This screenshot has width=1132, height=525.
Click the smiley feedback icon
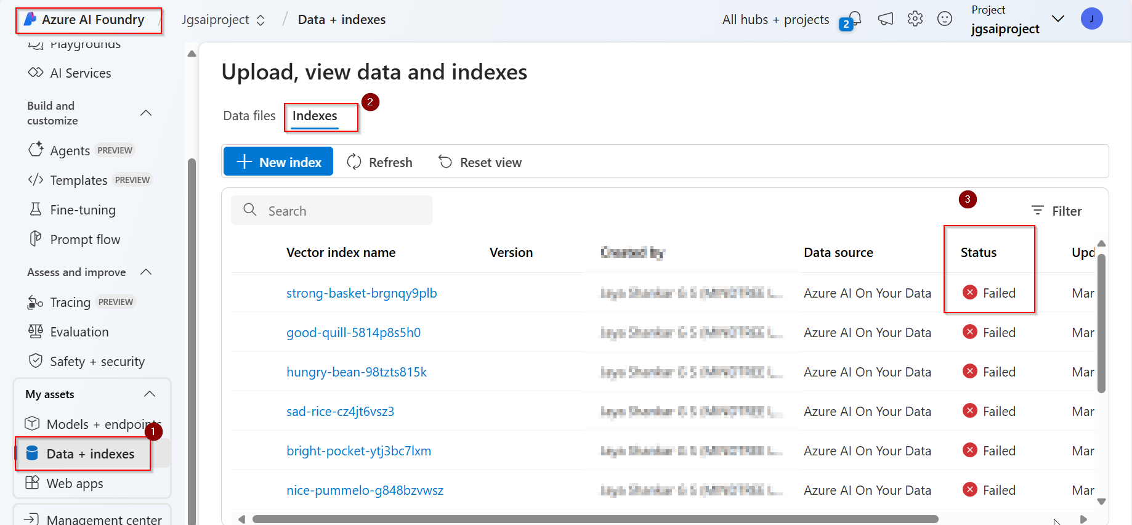(x=945, y=18)
